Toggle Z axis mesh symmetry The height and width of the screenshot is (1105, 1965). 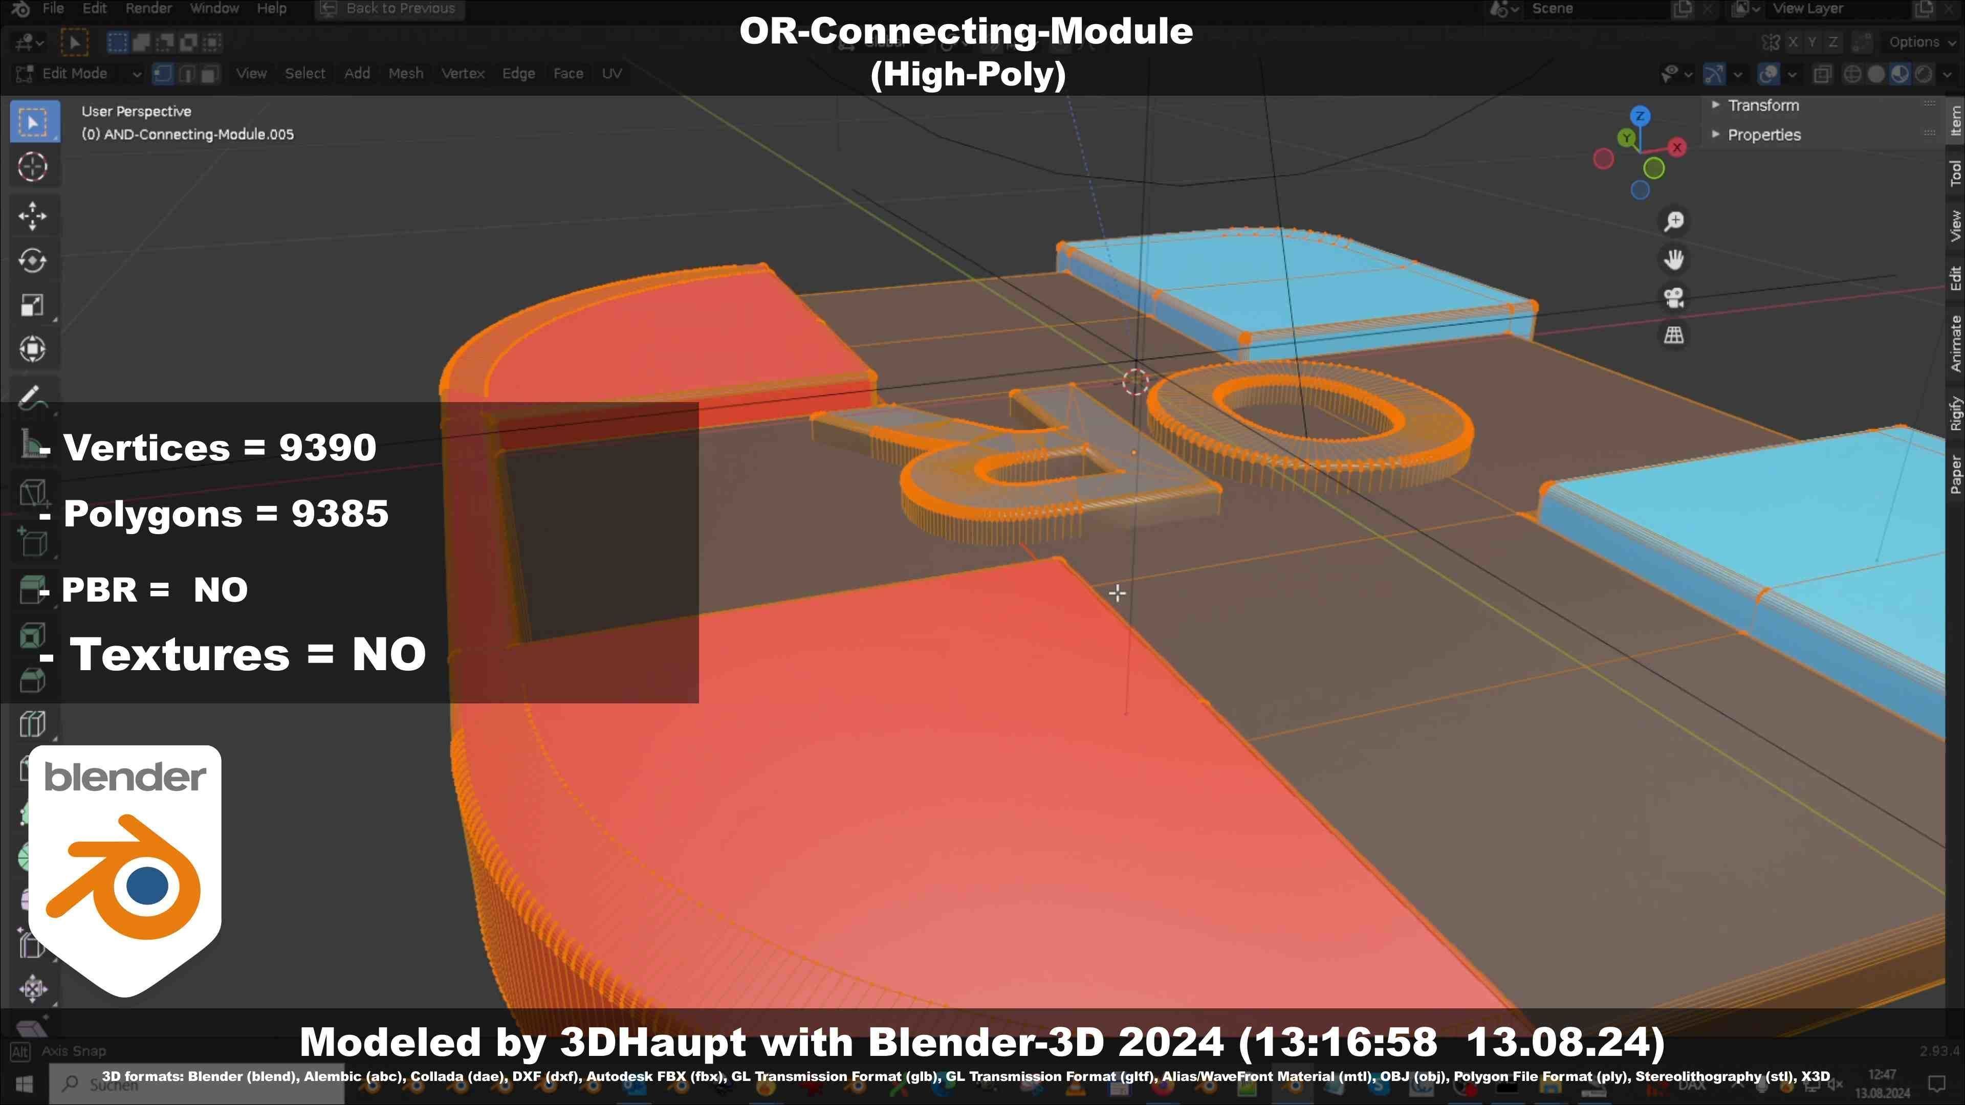click(x=1832, y=42)
